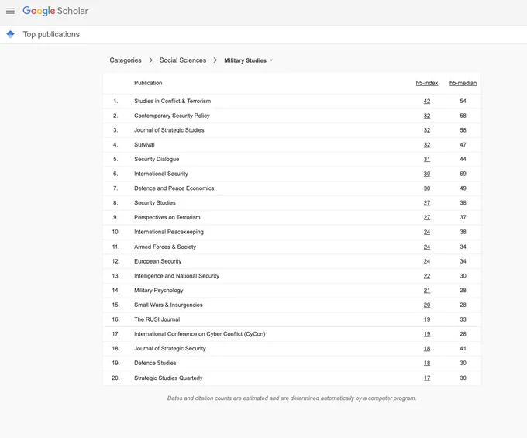Viewport: 527px width, 438px height.
Task: Select the text Journal of Strategic Security
Action: [x=170, y=349]
